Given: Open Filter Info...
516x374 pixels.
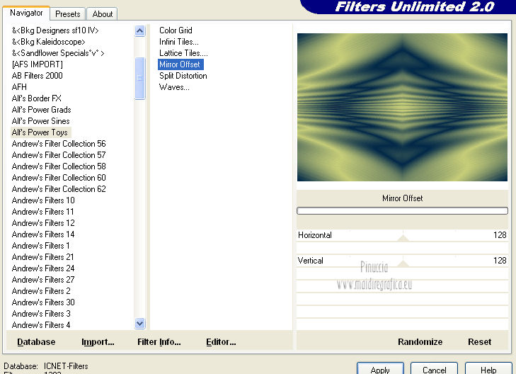Looking at the screenshot, I should (159, 342).
